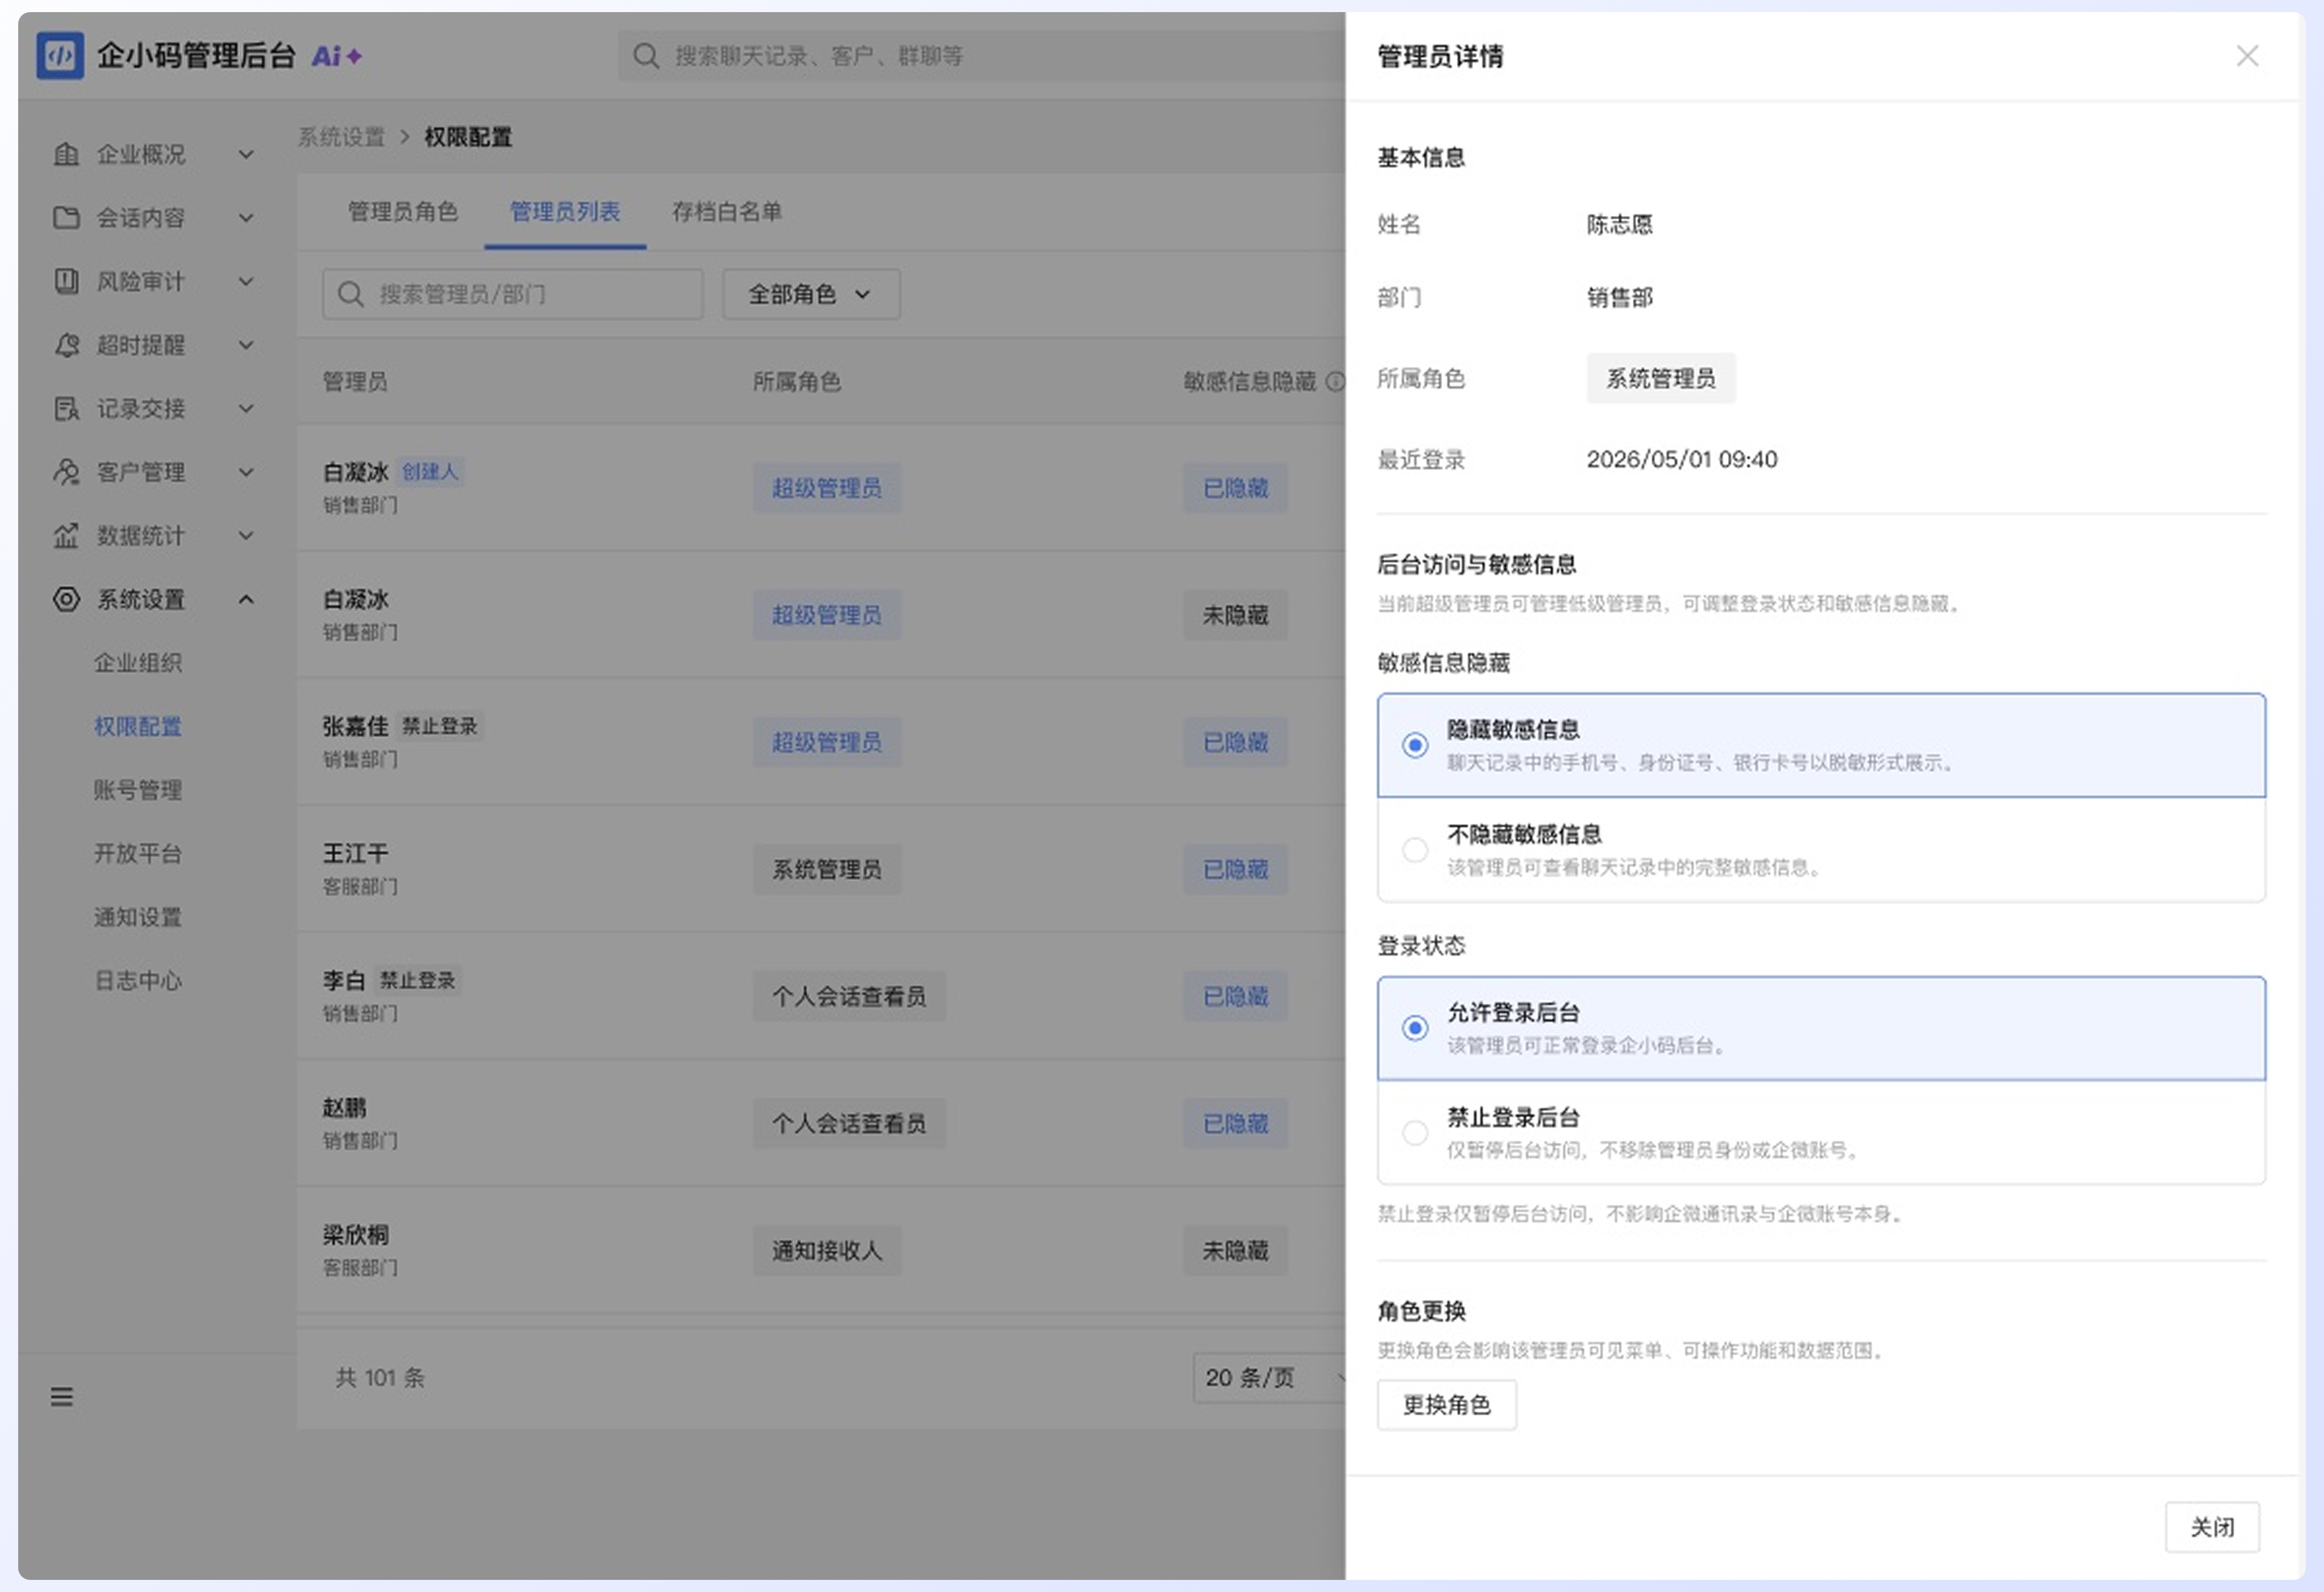
Task: Open 会话内容 folder icon in sidebar
Action: (66, 217)
